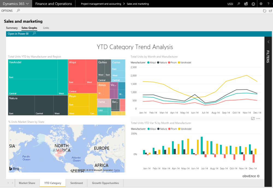Select the Natura East treemap tile

click(x=21, y=105)
